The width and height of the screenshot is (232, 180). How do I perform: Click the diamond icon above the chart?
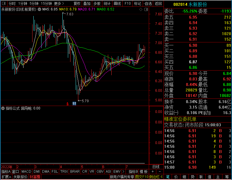pos(141,10)
